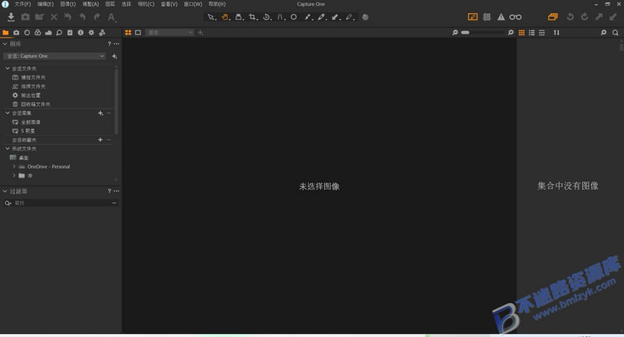Screen dimensions: 624x337
Task: Open the Lens circle tool tab
Action: pos(27,32)
